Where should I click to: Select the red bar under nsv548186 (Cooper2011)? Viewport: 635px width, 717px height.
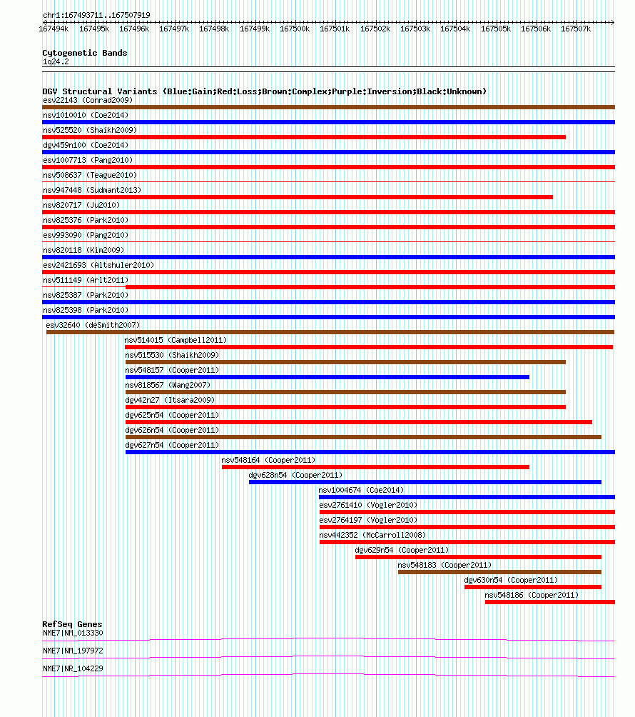550,602
